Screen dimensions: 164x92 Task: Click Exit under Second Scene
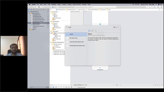tap(55, 29)
